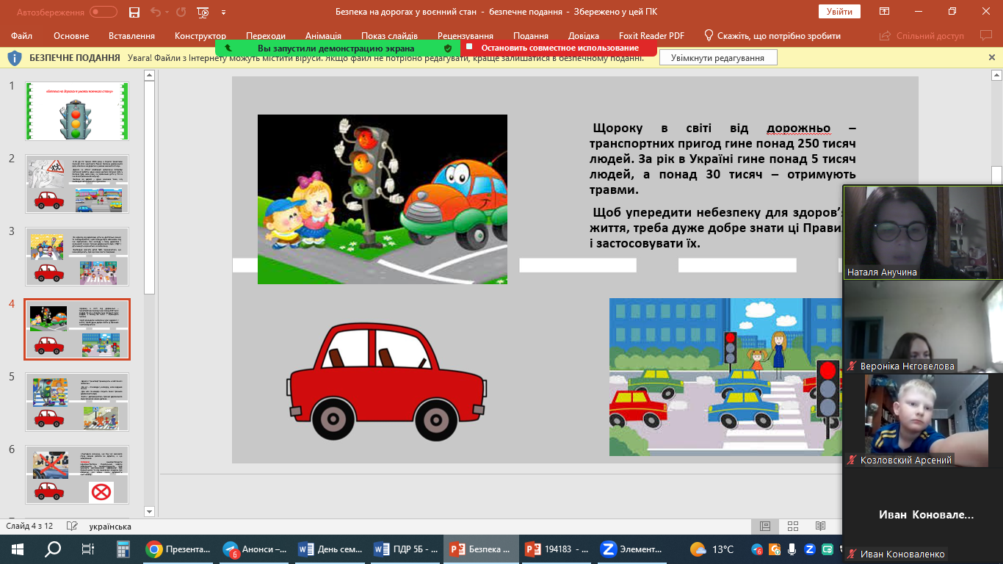Select slide 1 thumbnail
Image resolution: width=1003 pixels, height=564 pixels.
pyautogui.click(x=77, y=111)
